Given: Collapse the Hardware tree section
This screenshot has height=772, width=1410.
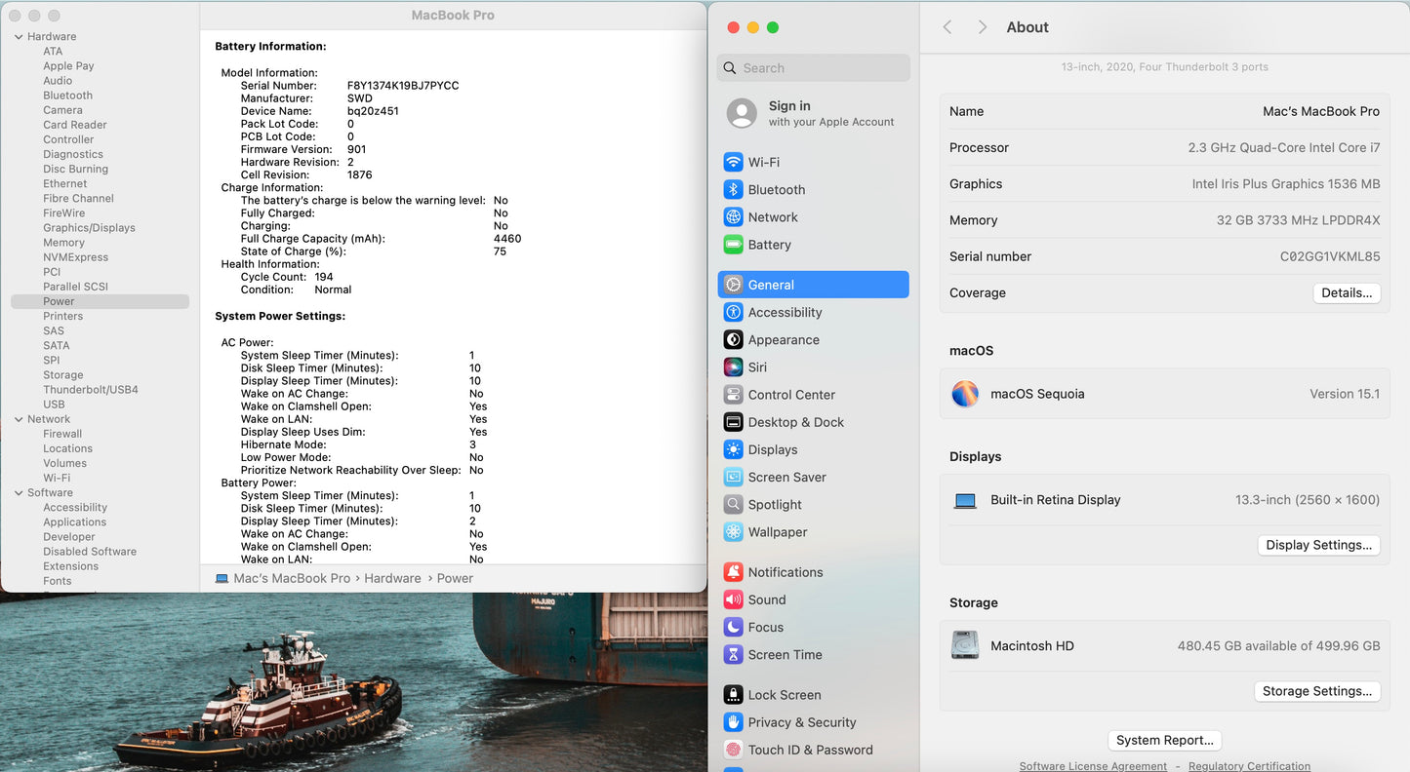Looking at the screenshot, I should [x=19, y=37].
